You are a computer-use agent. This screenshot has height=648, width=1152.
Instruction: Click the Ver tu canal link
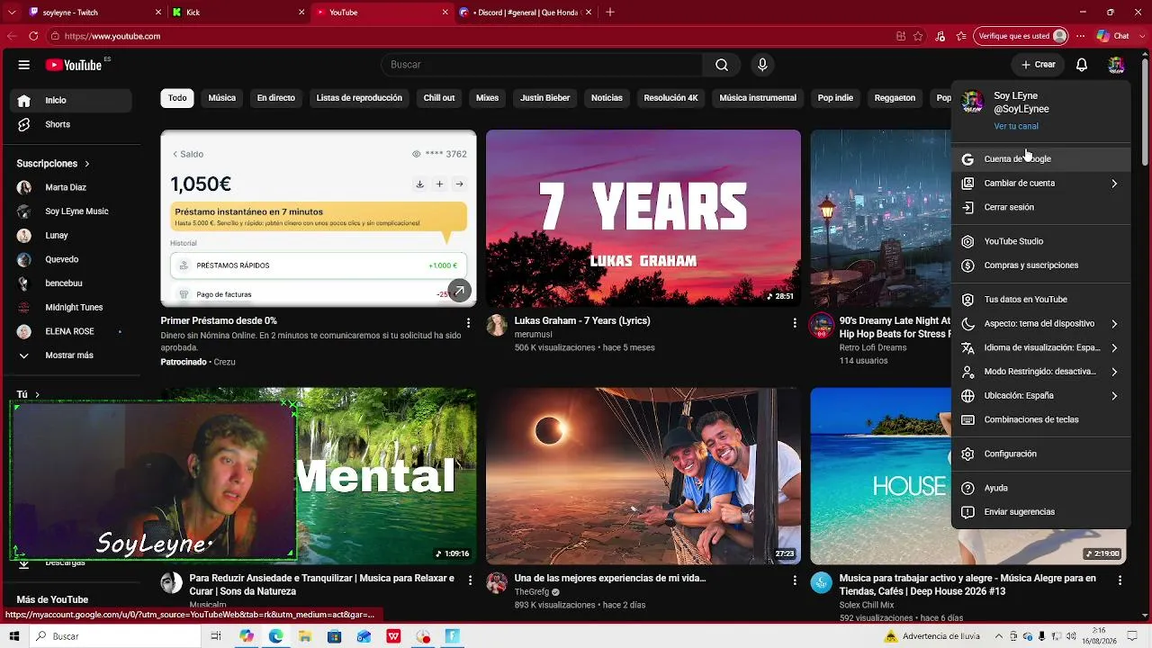tap(1016, 126)
